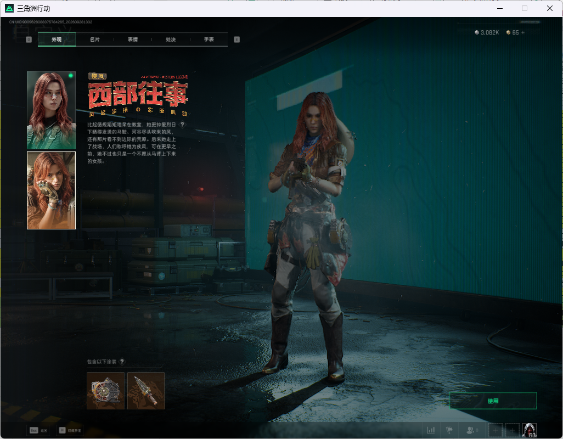Open the statistics bar-chart icon
This screenshot has height=439, width=563.
(431, 430)
